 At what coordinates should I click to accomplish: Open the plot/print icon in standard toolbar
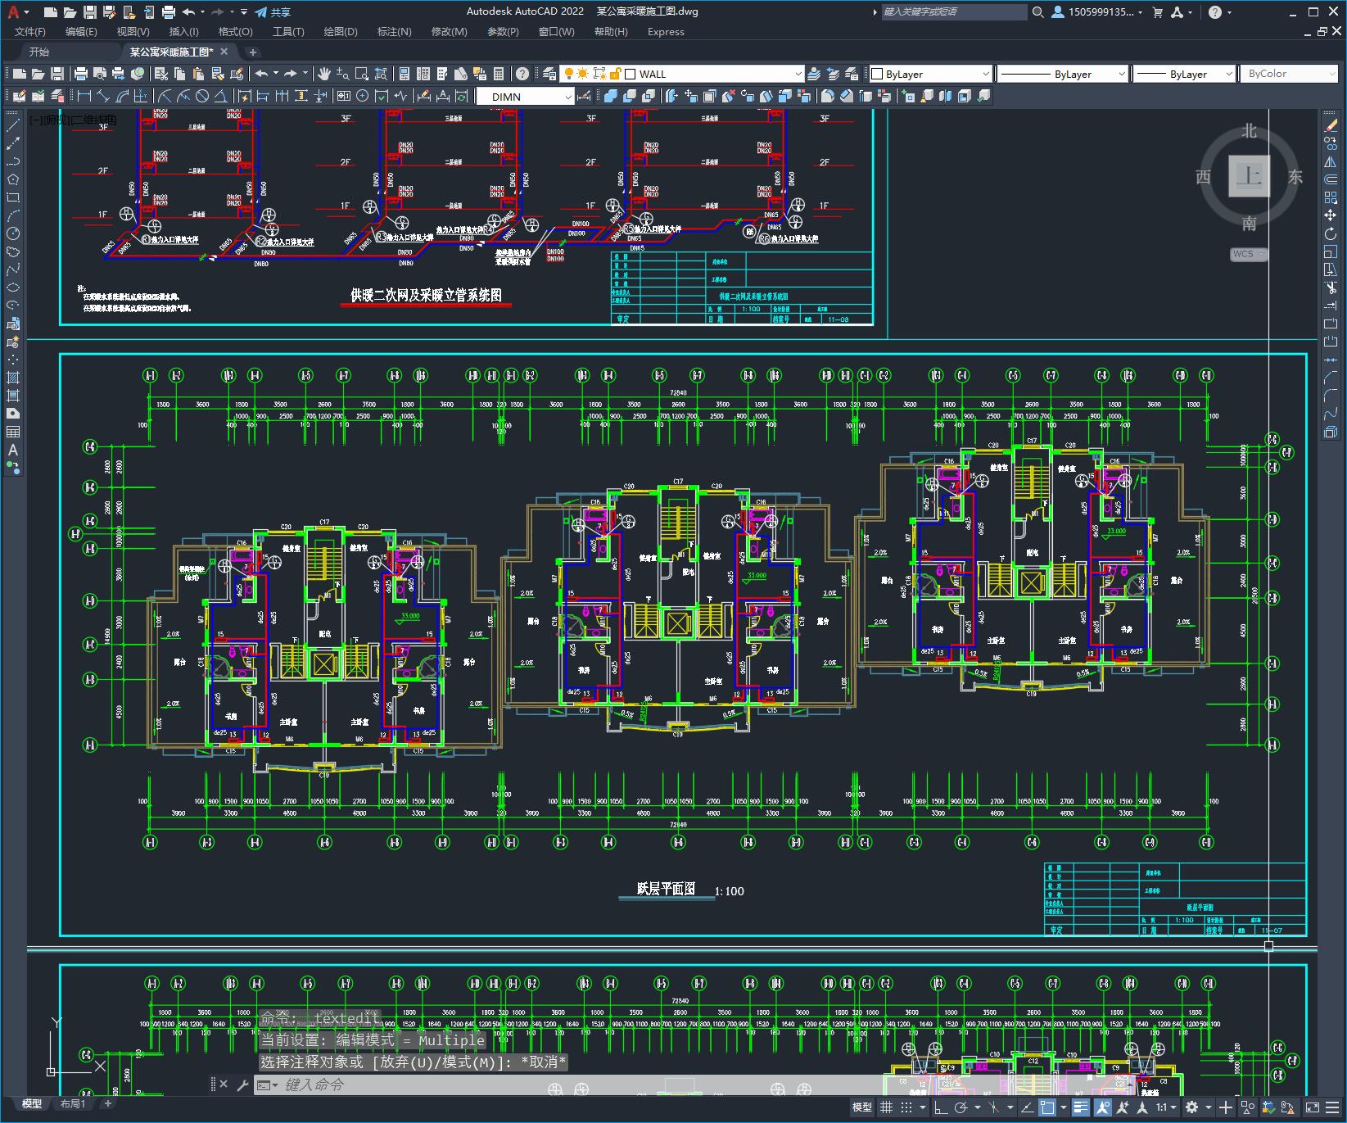coord(81,74)
